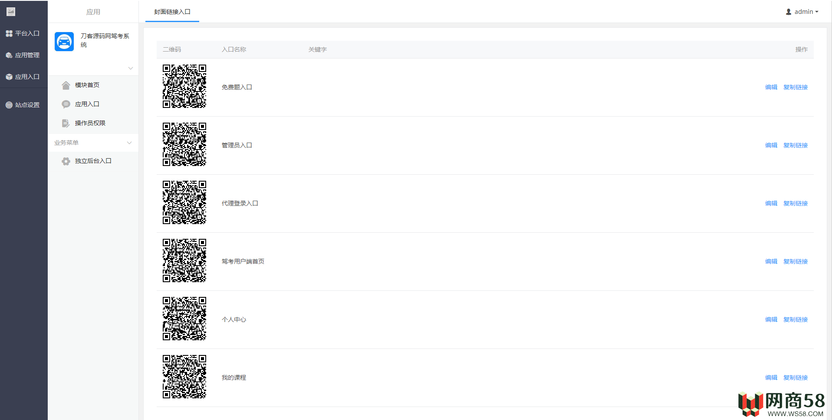This screenshot has height=420, width=832.
Task: Click the 操作 column header
Action: pyautogui.click(x=802, y=49)
